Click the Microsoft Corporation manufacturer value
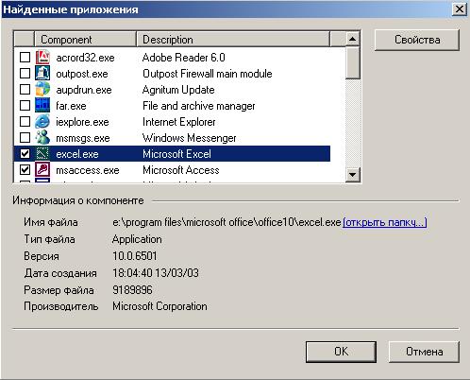The image size is (470, 380). pos(159,306)
